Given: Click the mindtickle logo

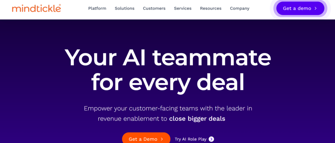Looking at the screenshot, I should 36,8.
